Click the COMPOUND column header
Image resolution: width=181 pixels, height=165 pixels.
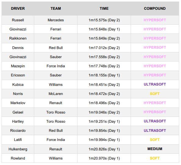(x=155, y=9)
